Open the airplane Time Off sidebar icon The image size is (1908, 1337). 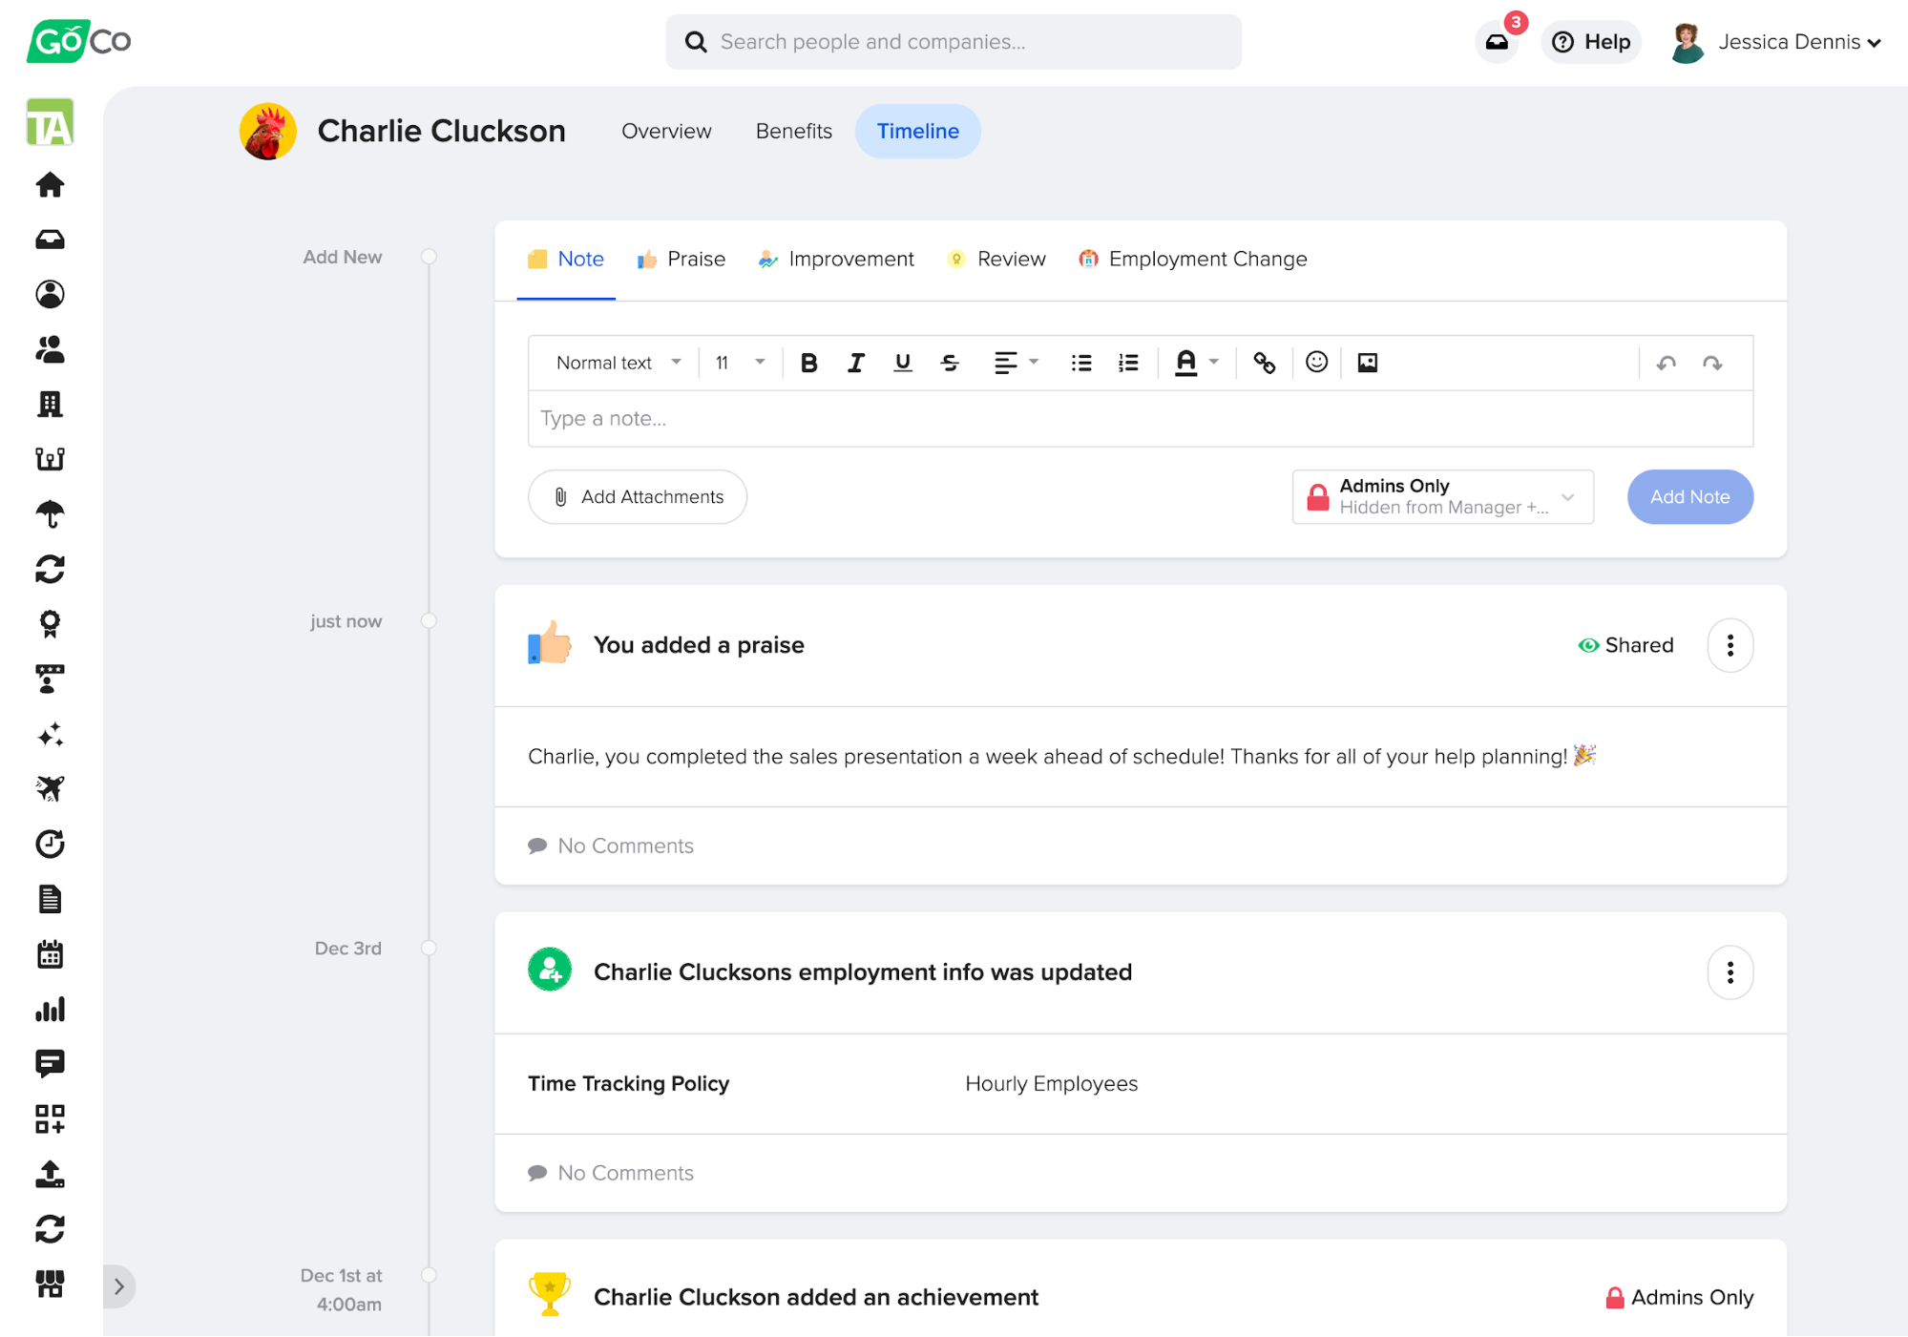[x=50, y=789]
